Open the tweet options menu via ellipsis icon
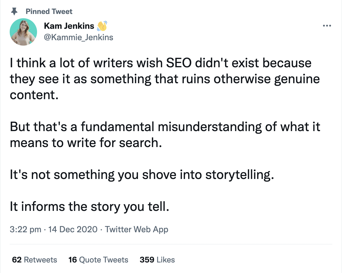342x273 pixels. coord(327,26)
